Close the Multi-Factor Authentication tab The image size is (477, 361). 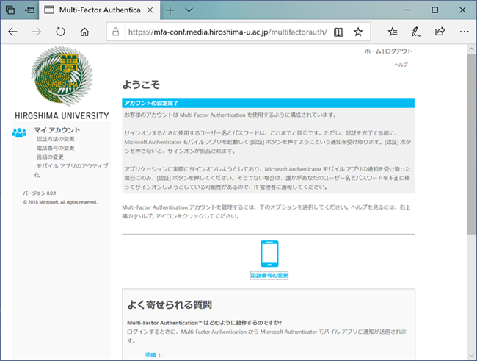pyautogui.click(x=150, y=10)
